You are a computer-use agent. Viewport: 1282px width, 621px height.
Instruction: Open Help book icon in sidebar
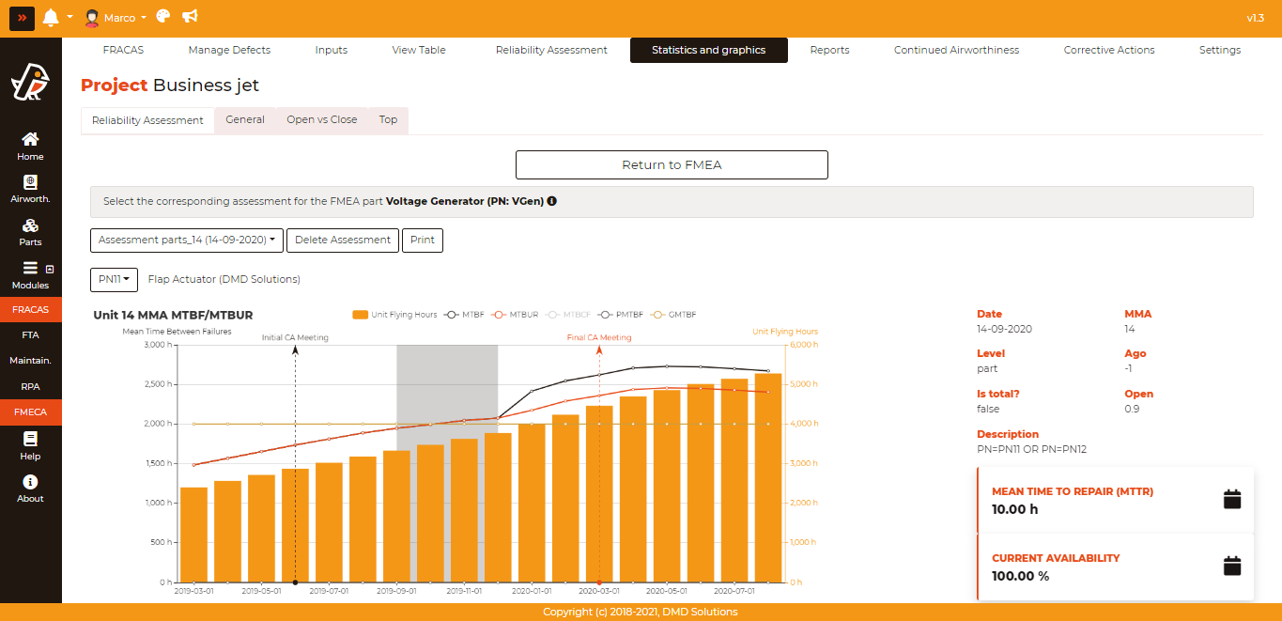30,445
